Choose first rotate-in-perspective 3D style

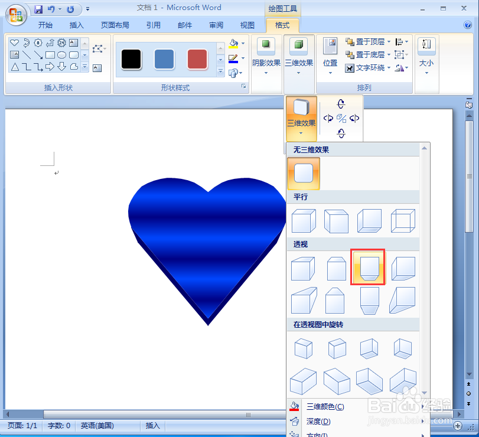pos(304,348)
